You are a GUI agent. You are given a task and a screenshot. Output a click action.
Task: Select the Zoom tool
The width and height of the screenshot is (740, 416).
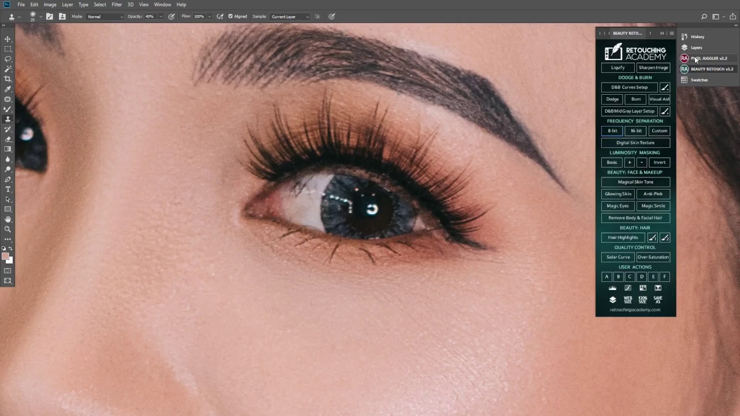coord(8,229)
